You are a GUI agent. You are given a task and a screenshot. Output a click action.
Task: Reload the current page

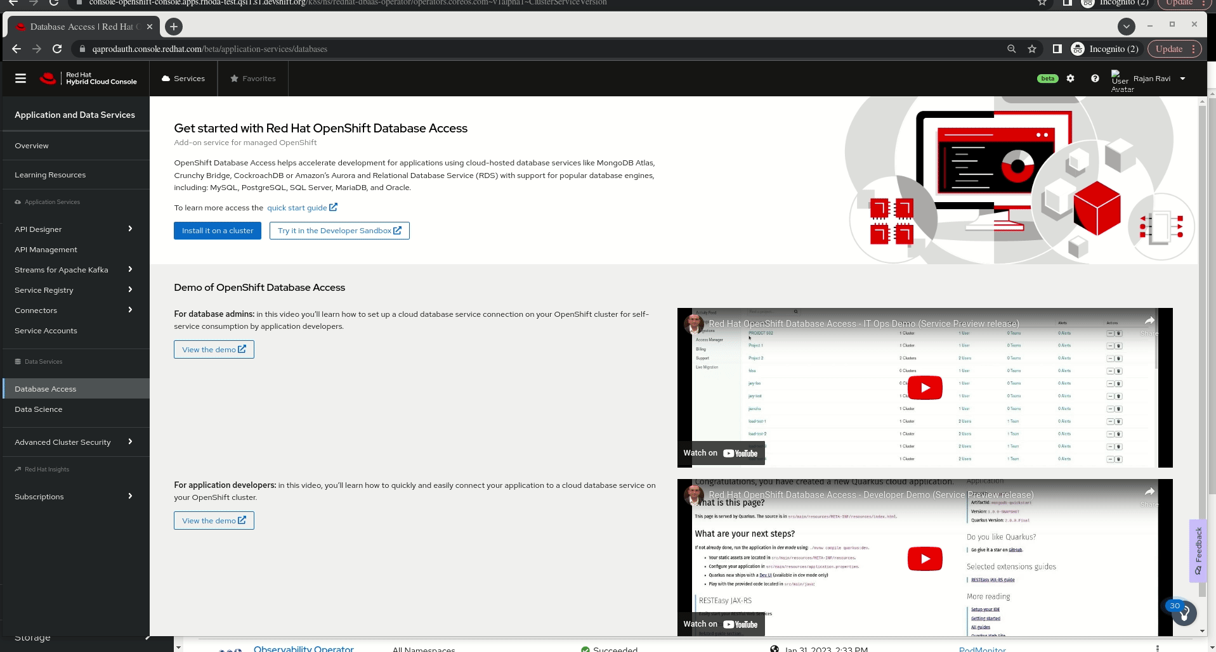57,49
